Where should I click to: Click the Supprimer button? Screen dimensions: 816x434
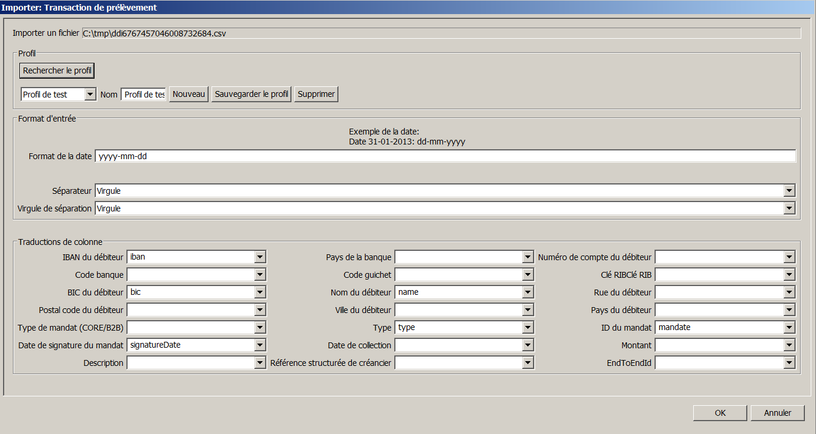point(316,94)
